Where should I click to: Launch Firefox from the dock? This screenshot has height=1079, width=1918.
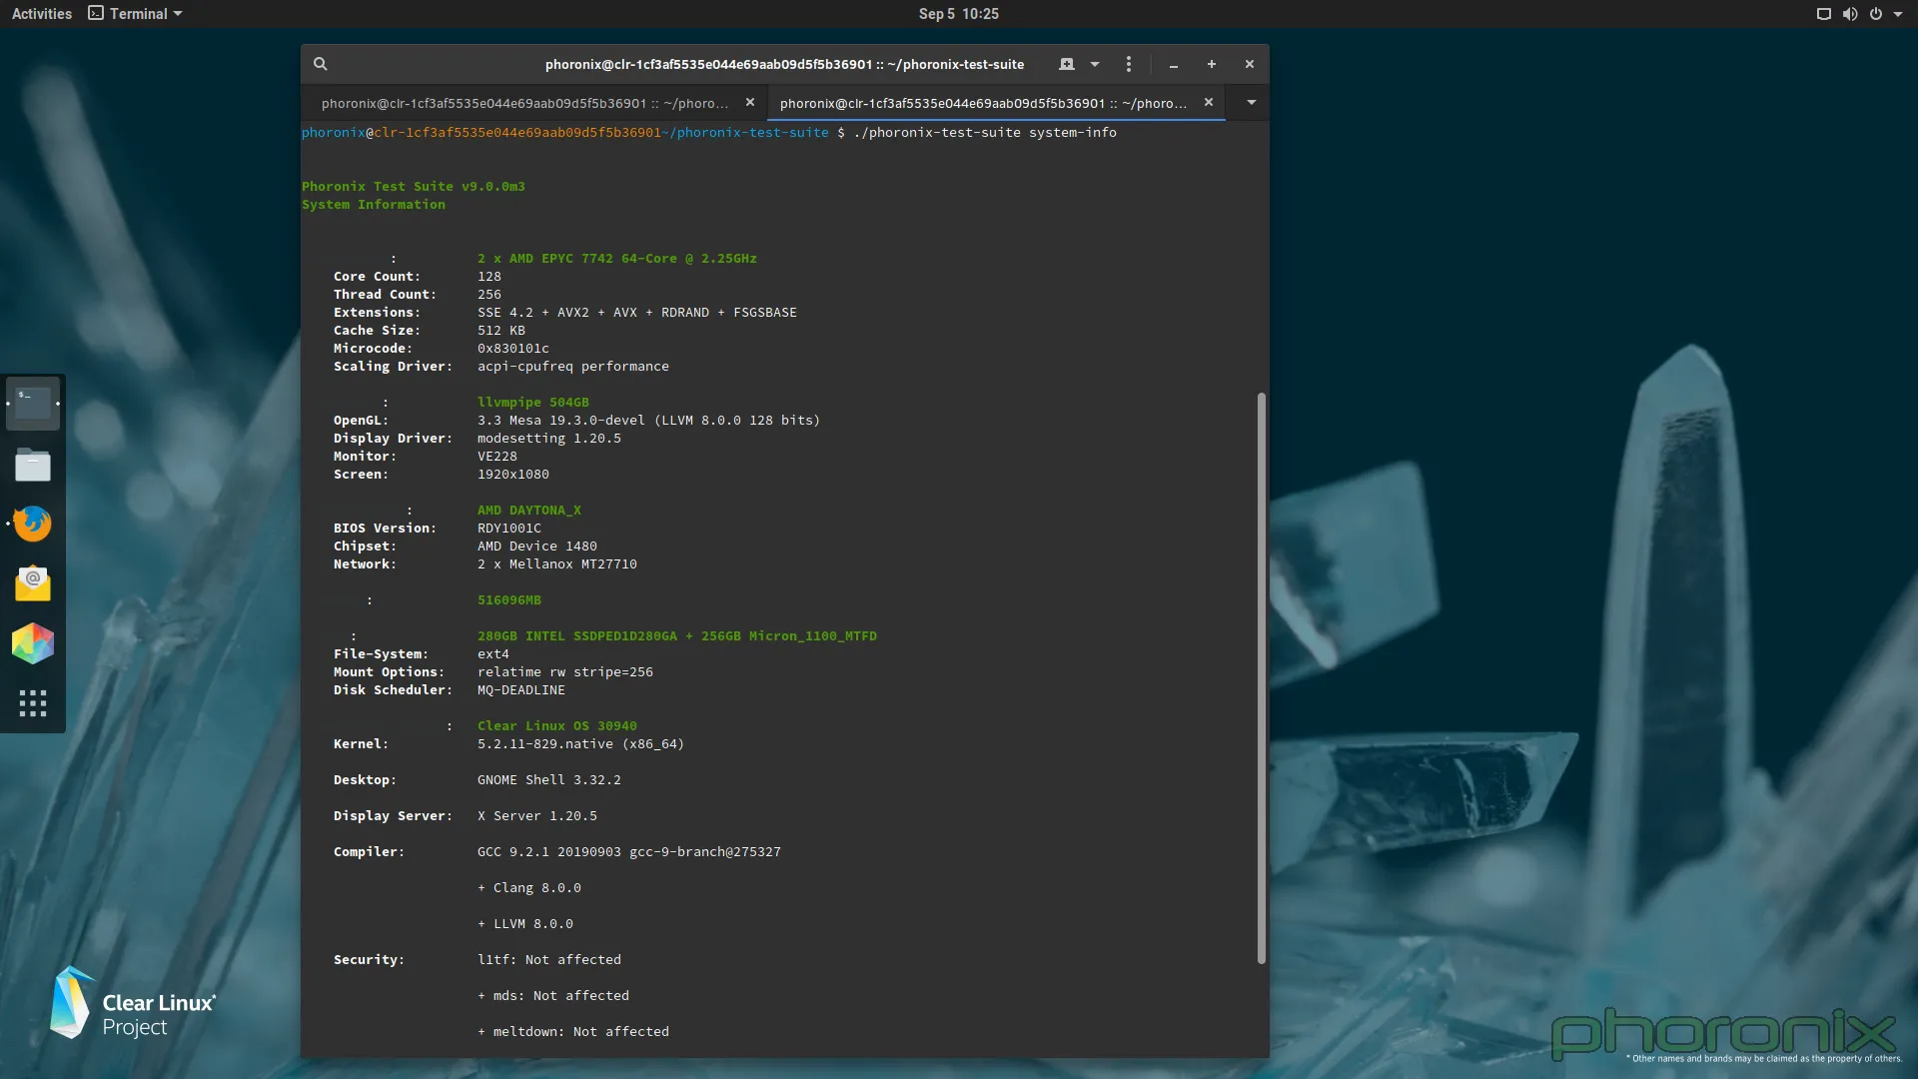[x=33, y=524]
